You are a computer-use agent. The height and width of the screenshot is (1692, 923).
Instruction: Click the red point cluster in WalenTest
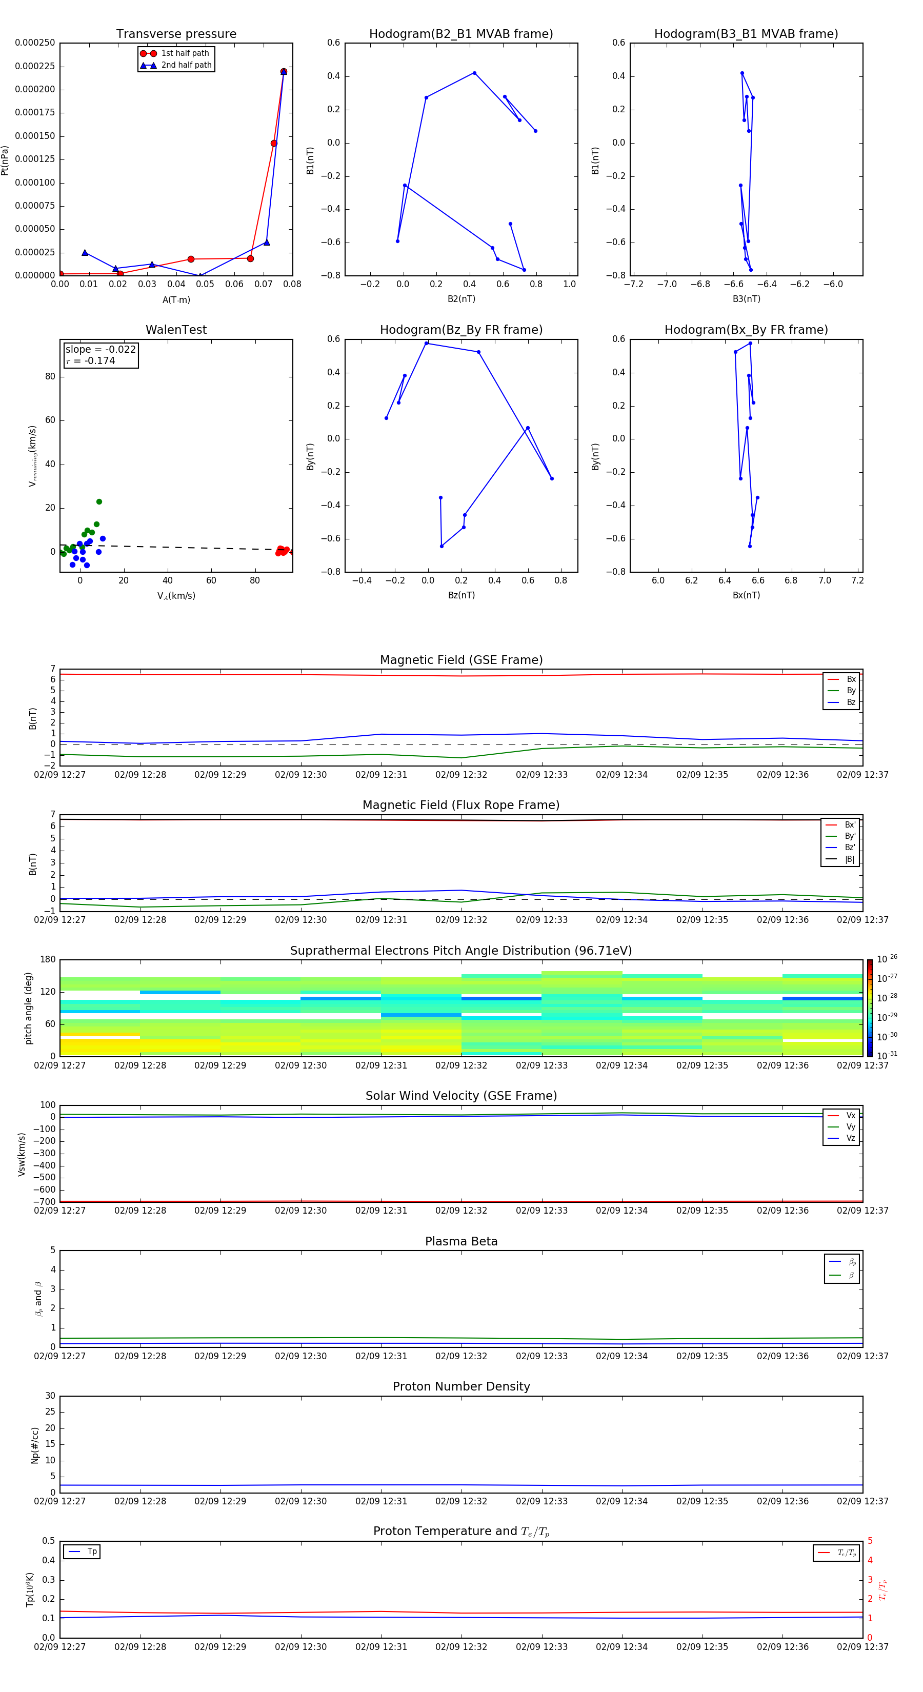click(283, 551)
